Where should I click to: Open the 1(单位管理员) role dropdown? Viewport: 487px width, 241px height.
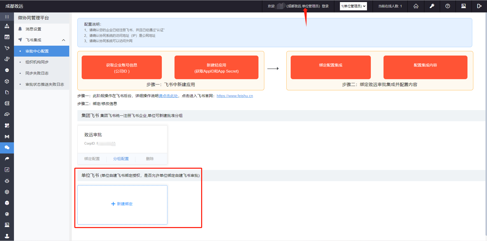(x=353, y=6)
